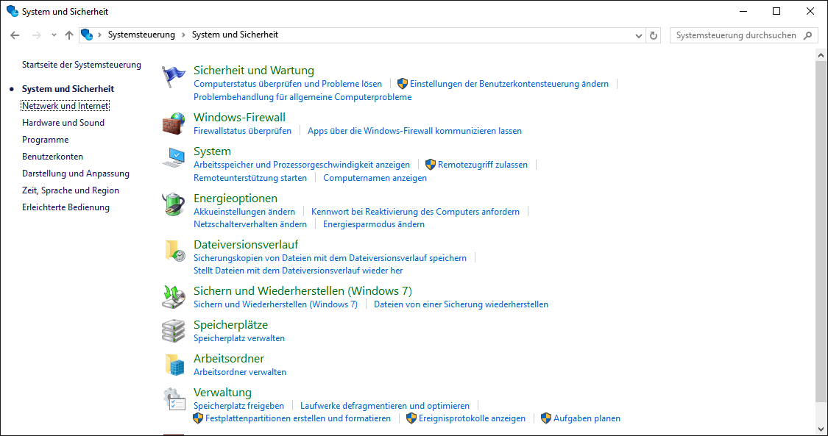Open Darstellung und Anpassung category

pos(76,174)
